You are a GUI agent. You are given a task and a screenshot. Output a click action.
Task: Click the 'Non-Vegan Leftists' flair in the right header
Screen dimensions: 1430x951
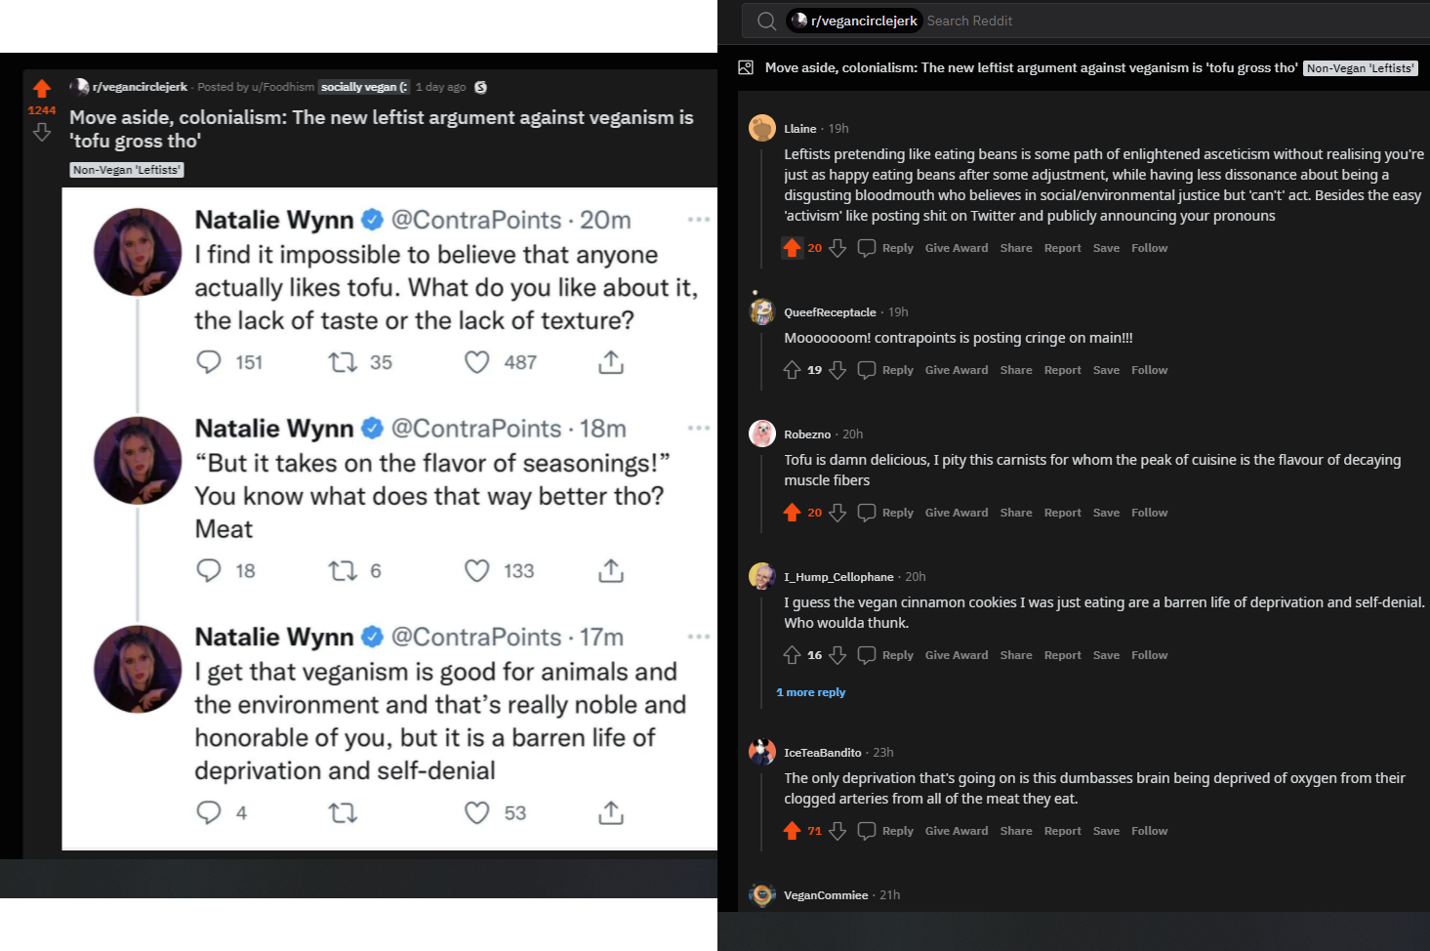1361,68
